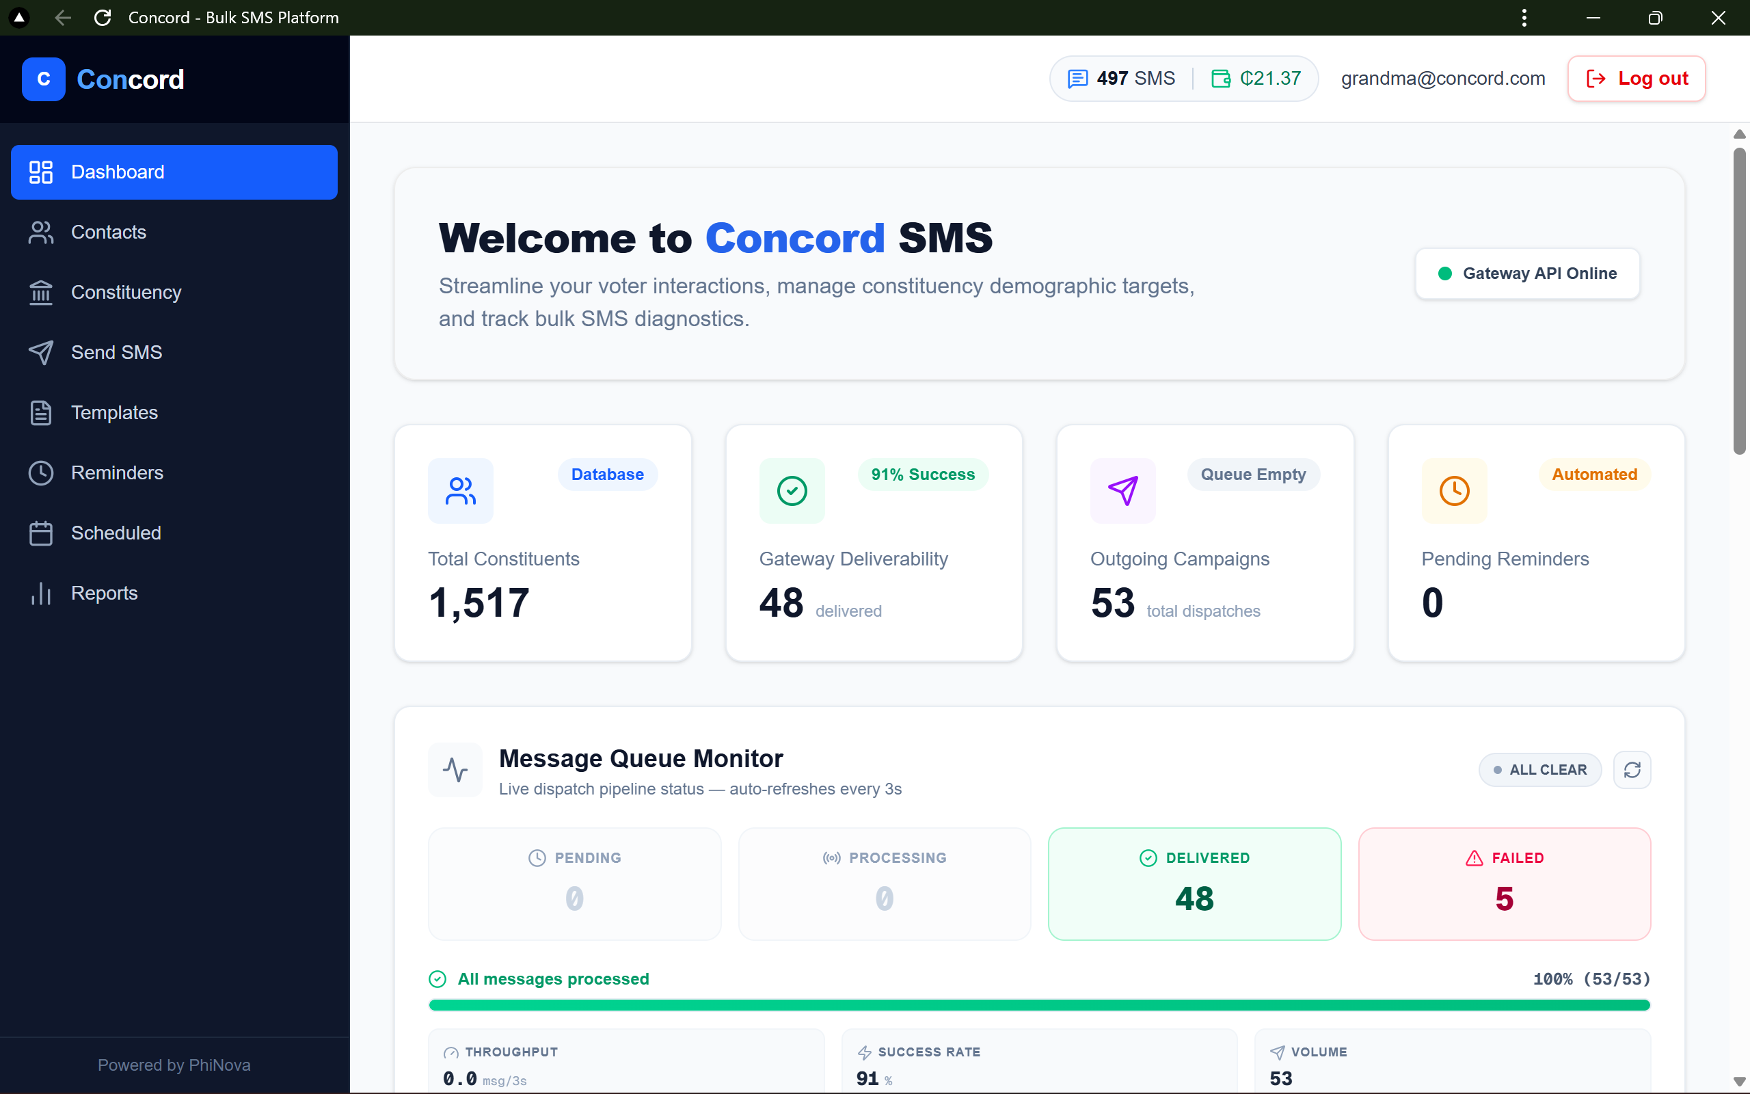Click the Database badge
Screen dimensions: 1750x1094
coord(608,475)
